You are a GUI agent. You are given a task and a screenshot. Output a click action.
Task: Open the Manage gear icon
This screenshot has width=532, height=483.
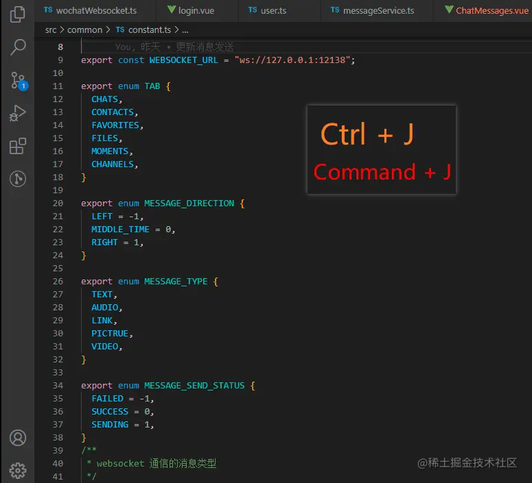click(x=18, y=470)
